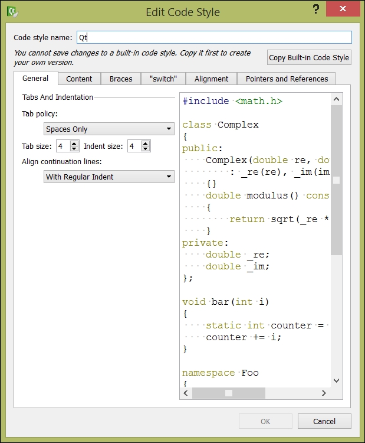The height and width of the screenshot is (443, 365).
Task: Open Pointers and References tab
Action: [x=287, y=79]
